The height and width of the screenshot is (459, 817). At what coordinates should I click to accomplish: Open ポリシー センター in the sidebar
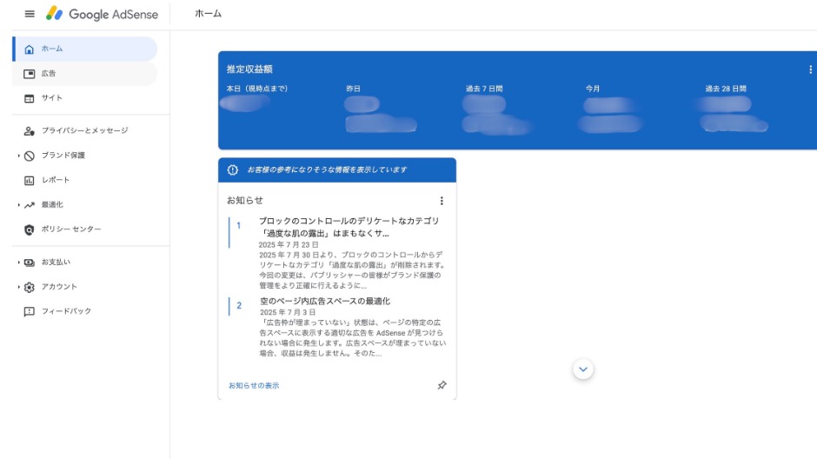pos(85,229)
